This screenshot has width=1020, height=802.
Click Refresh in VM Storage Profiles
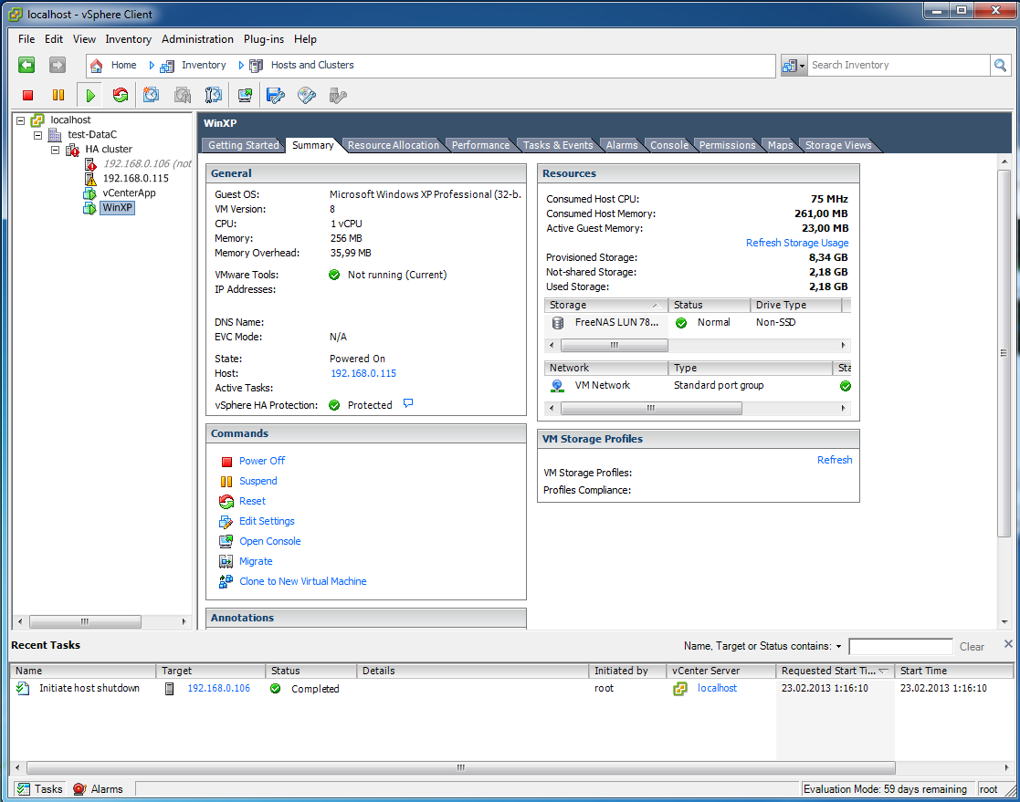tap(835, 460)
